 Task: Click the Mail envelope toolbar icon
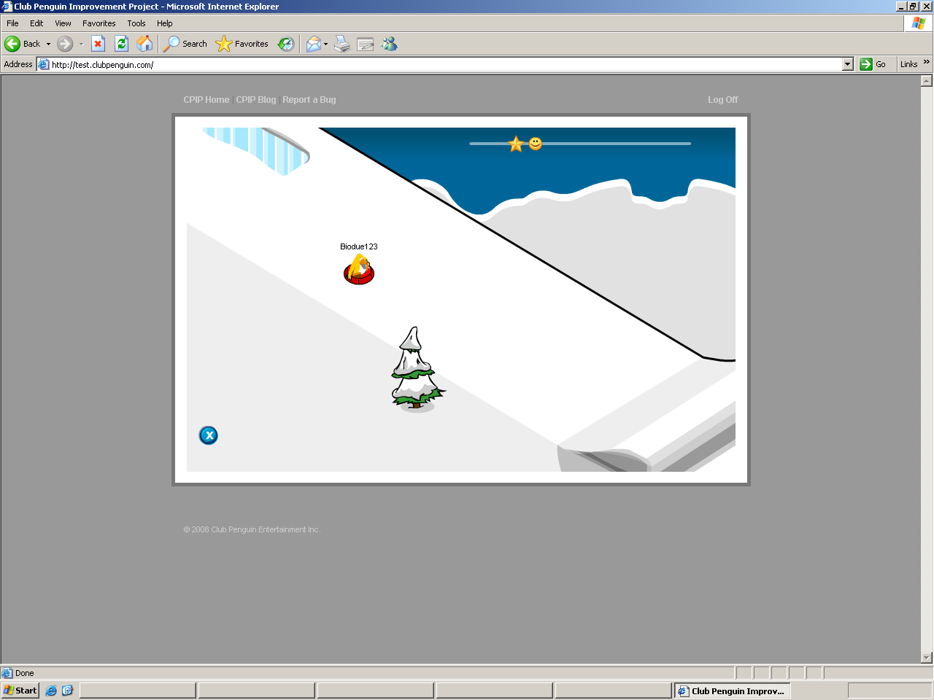click(x=314, y=44)
